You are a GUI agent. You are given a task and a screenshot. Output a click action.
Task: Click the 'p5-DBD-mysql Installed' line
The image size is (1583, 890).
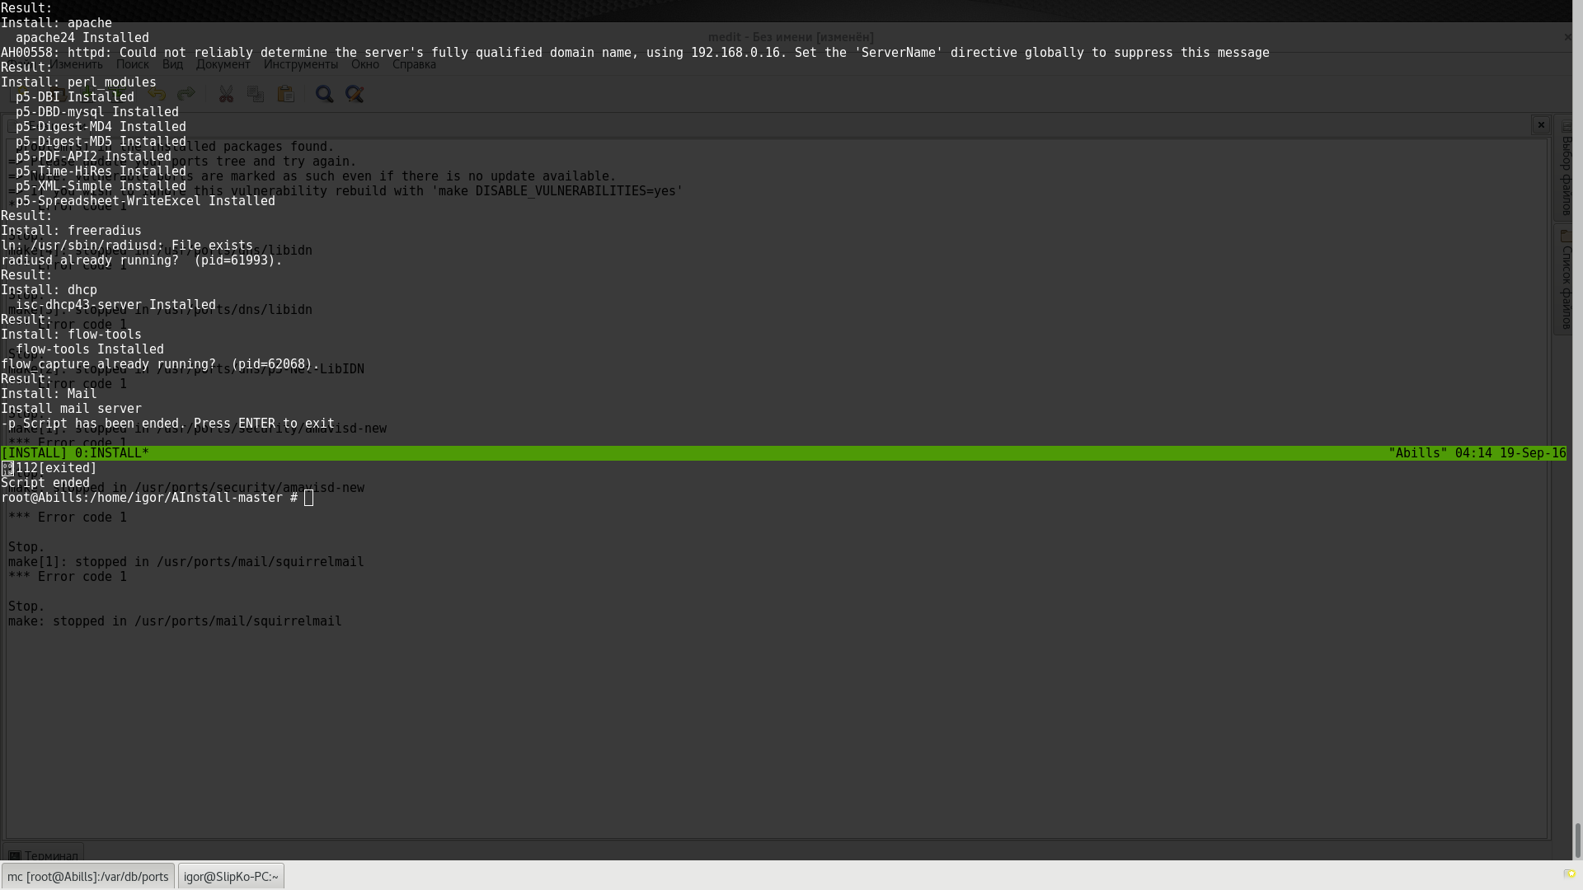[x=97, y=112]
